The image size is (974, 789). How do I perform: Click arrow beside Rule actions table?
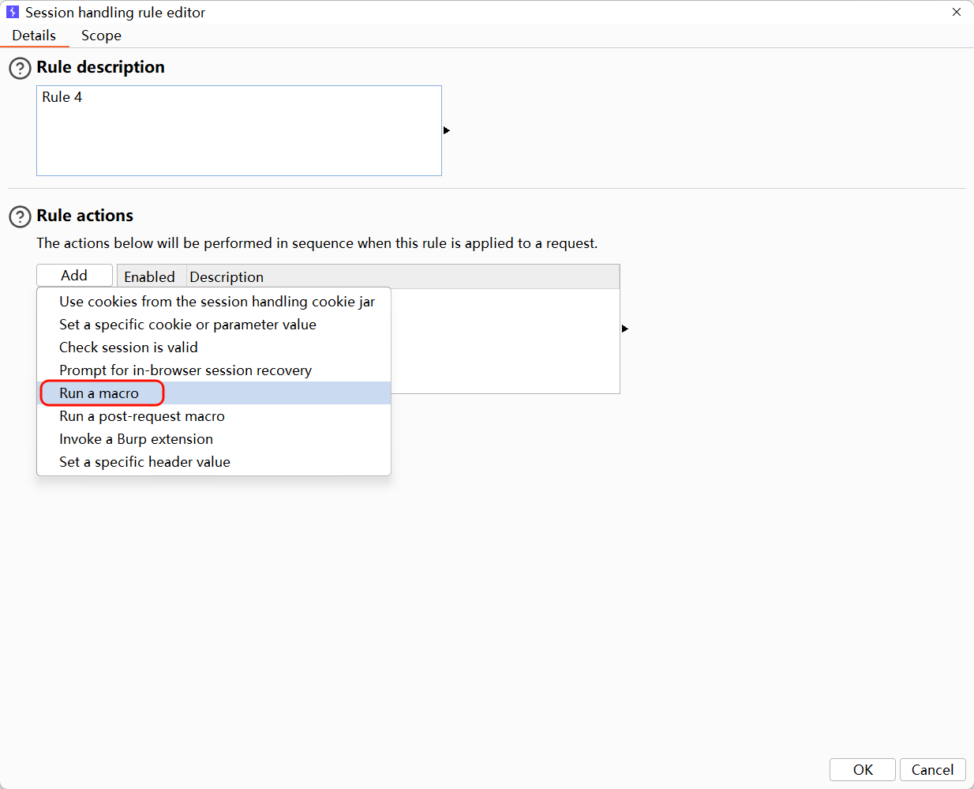(624, 329)
